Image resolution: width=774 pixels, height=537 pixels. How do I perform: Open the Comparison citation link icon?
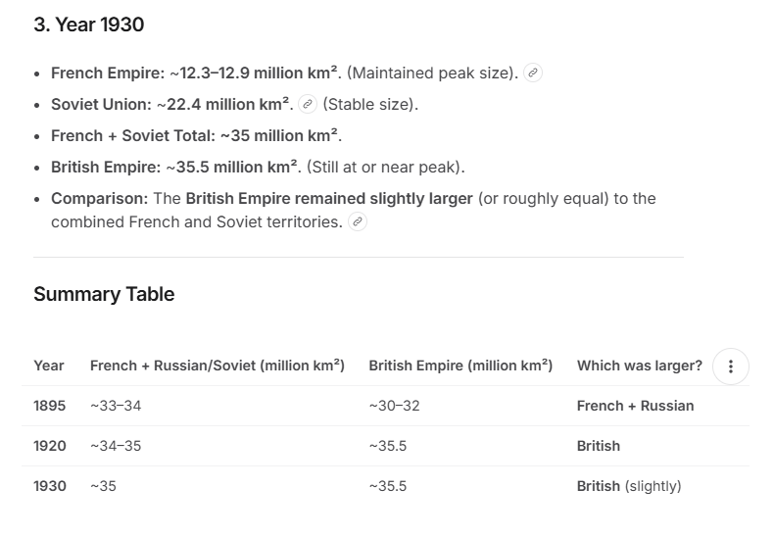(358, 221)
